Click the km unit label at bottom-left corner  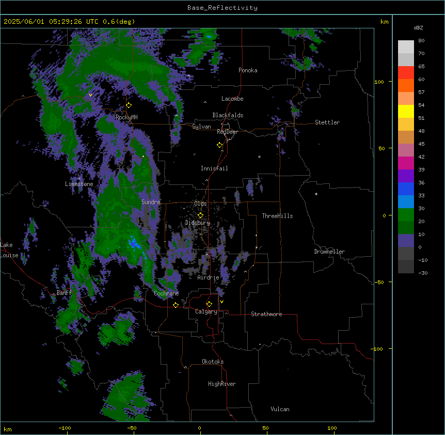tap(7, 429)
